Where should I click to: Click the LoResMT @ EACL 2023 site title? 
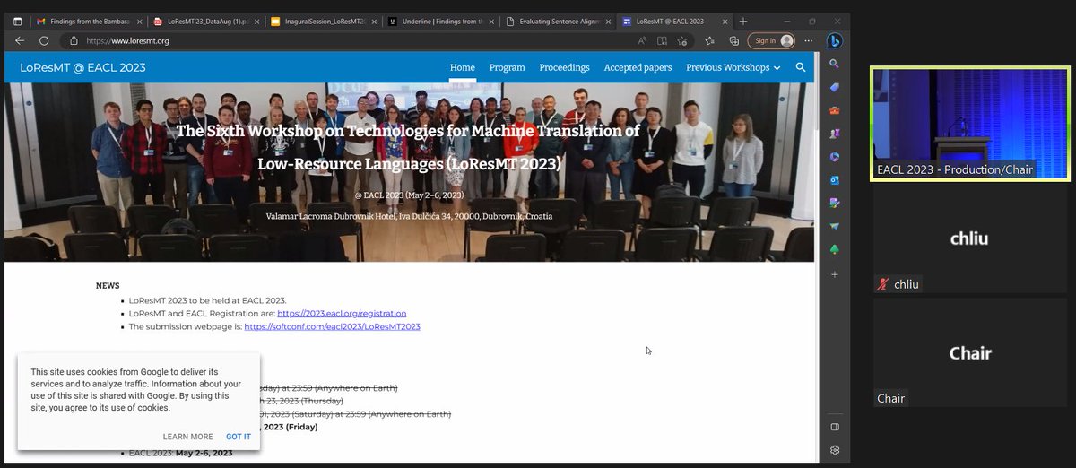(82, 67)
